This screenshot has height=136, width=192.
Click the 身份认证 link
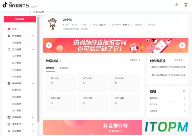click(151, 25)
